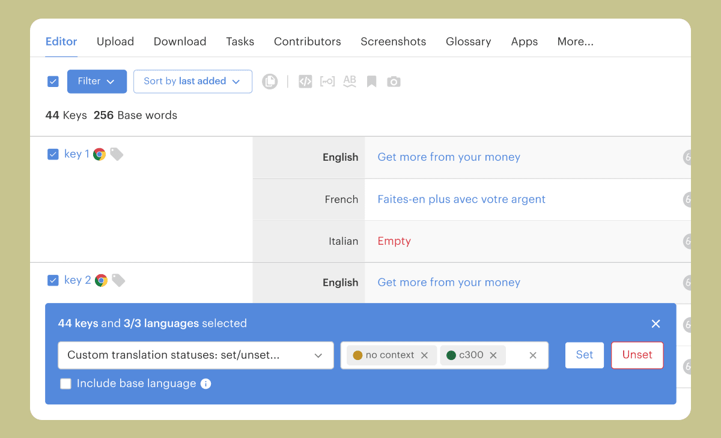This screenshot has height=438, width=721.
Task: Expand the Sort by last added dropdown
Action: (192, 82)
